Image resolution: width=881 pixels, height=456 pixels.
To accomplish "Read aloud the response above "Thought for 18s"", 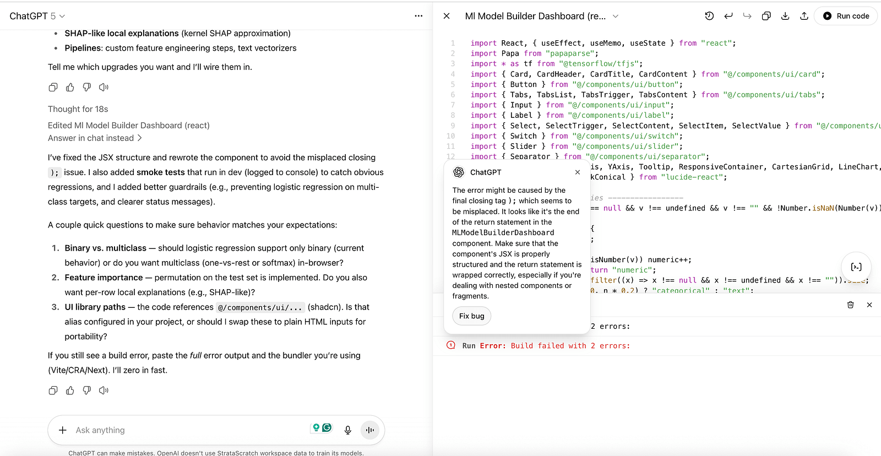I will coord(104,88).
